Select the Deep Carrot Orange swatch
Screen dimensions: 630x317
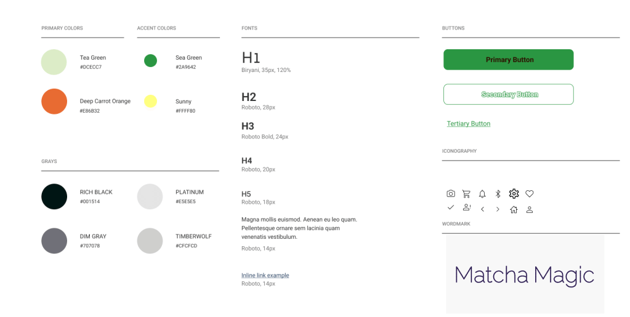pos(54,102)
